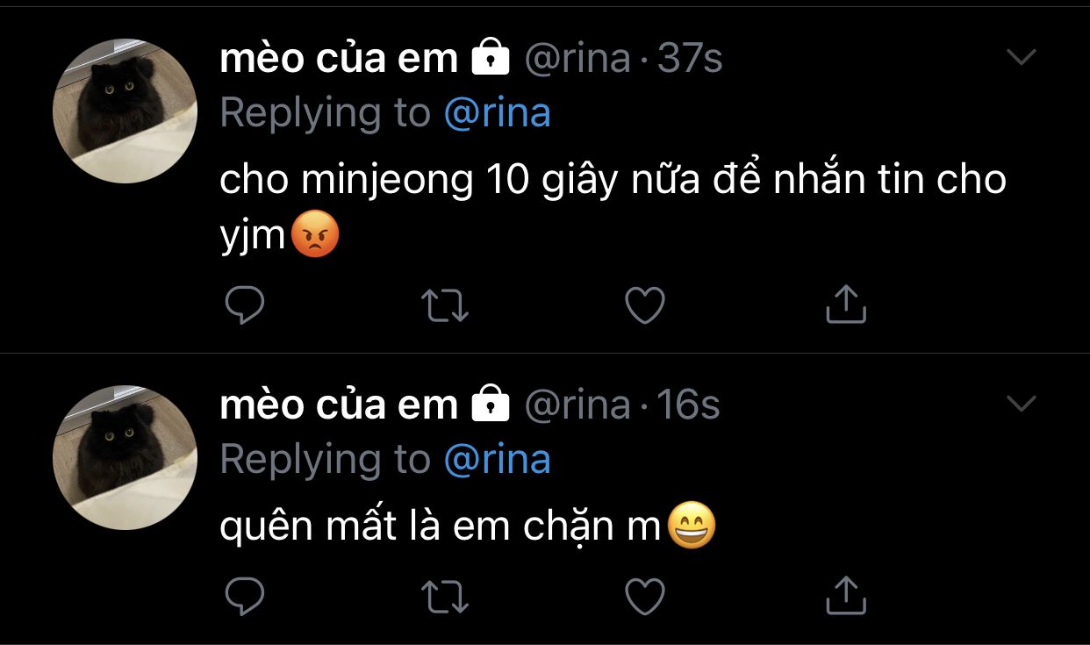This screenshot has width=1090, height=645.
Task: Retweet the first tweet about yjm
Action: click(445, 305)
